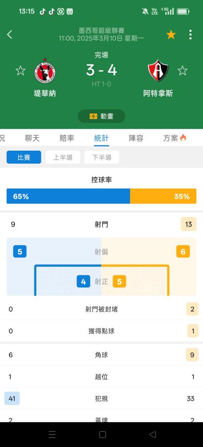The width and height of the screenshot is (203, 447).
Task: Tap the shots on target goal graphic
Action: point(102,281)
